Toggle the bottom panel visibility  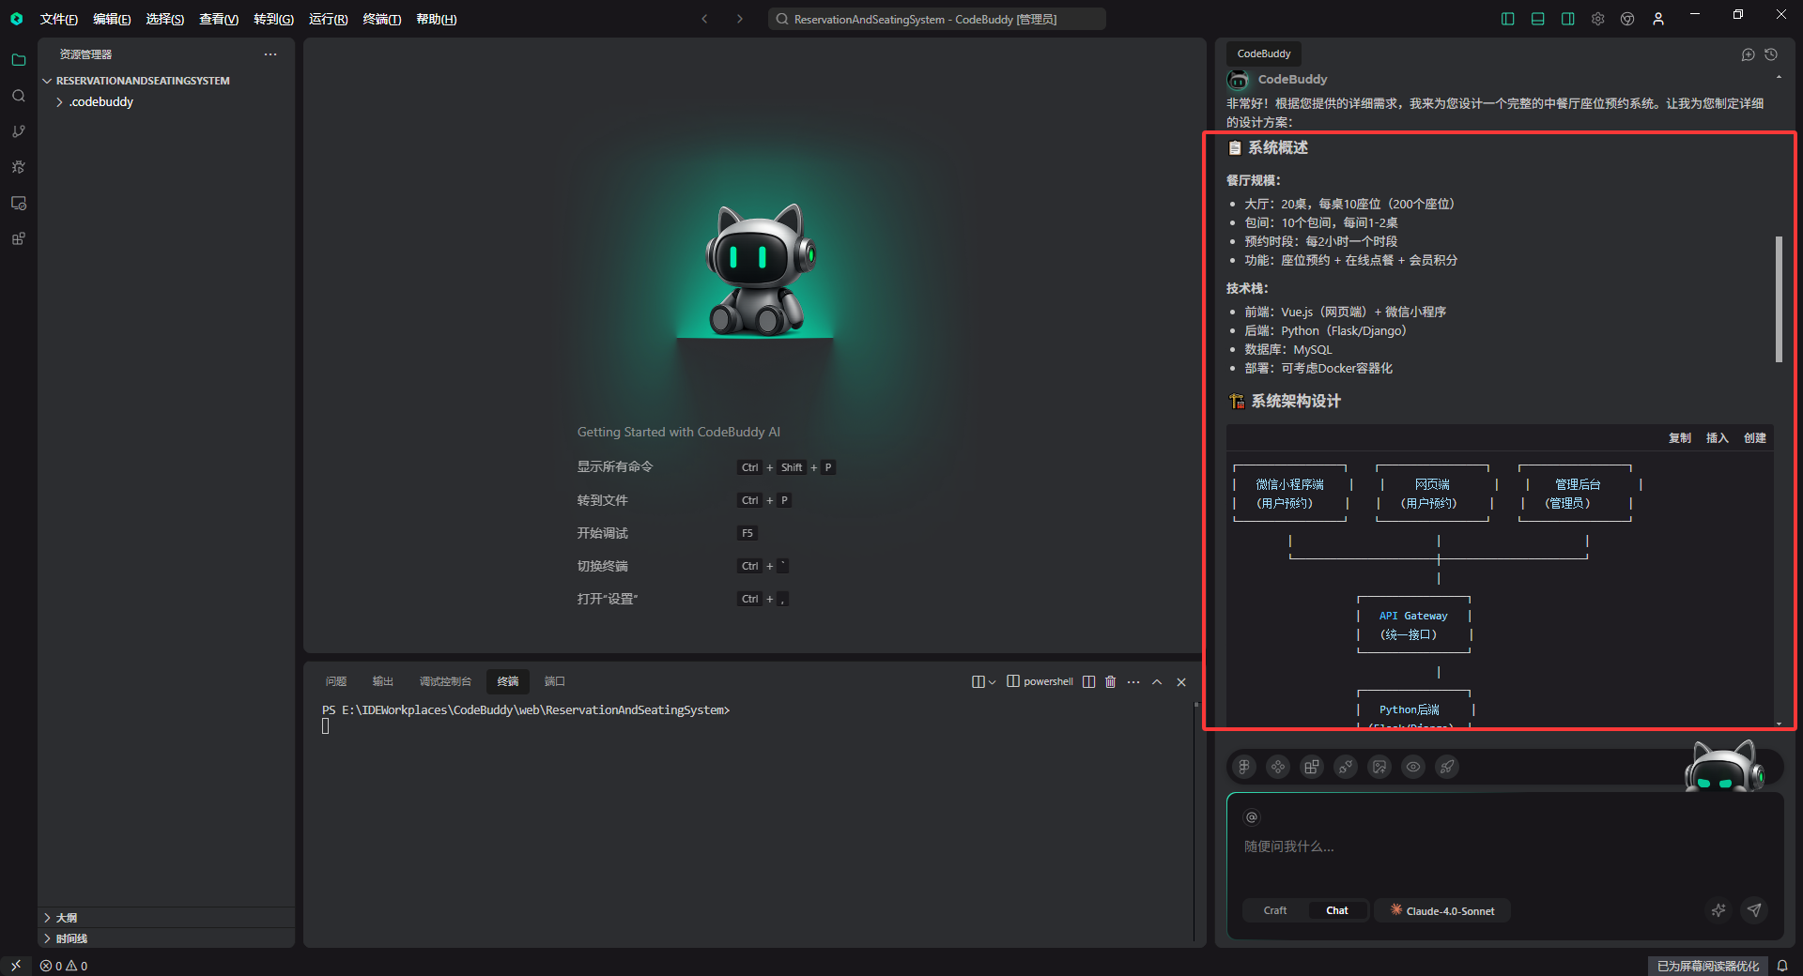pyautogui.click(x=1537, y=19)
